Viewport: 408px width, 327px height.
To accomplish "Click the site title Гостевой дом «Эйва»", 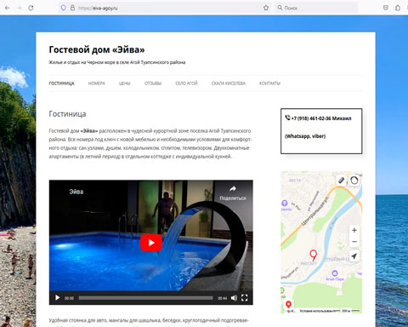I will coord(97,49).
